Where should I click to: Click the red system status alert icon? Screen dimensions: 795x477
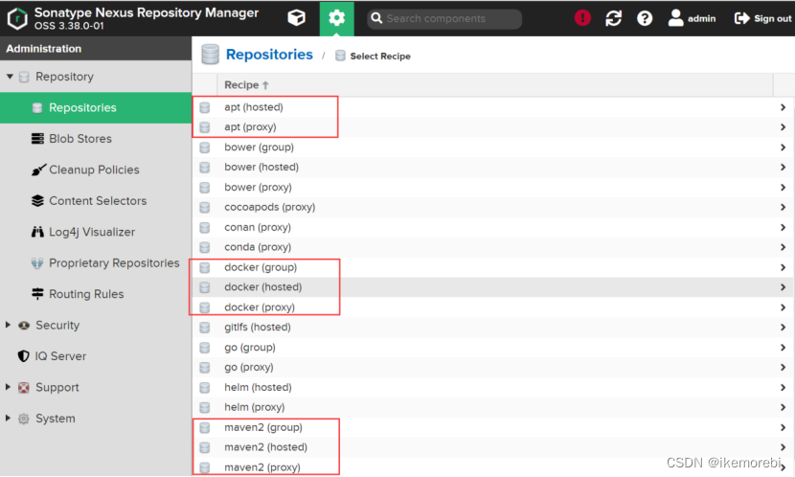[582, 18]
